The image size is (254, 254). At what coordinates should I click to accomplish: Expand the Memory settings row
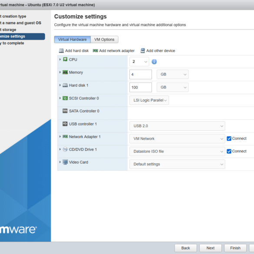click(x=60, y=72)
